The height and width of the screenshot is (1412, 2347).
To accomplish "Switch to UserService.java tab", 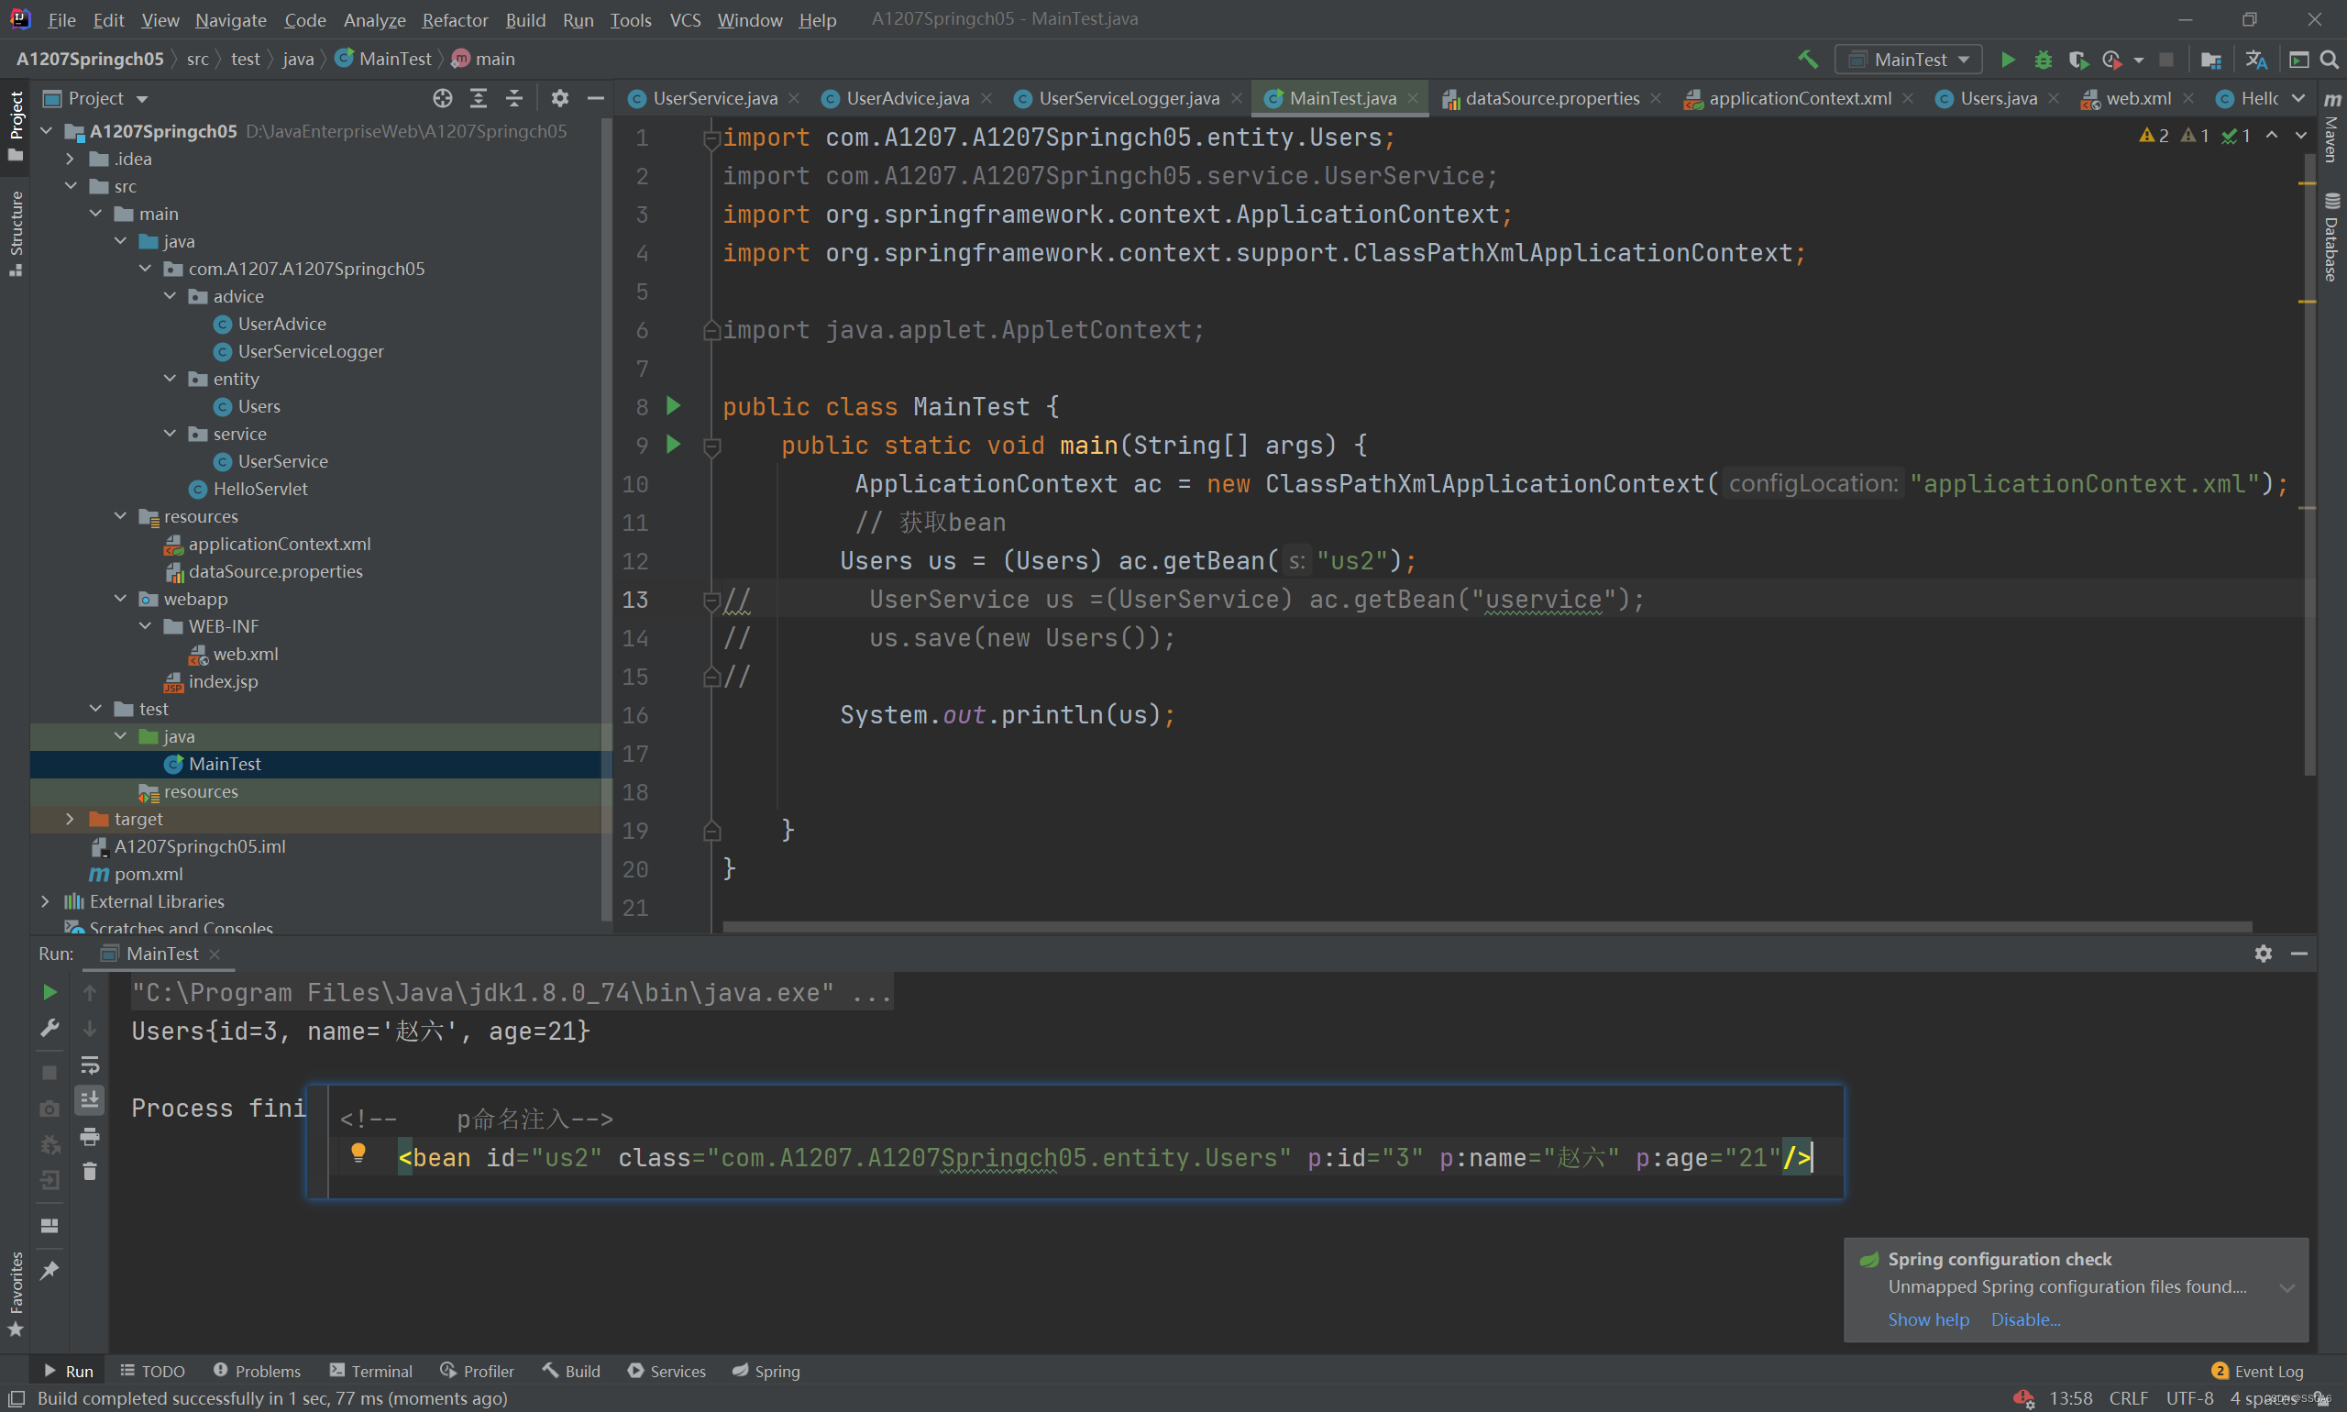I will pos(714,98).
